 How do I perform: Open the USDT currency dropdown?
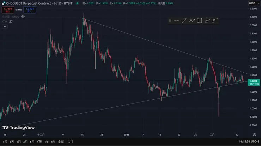pos(254,3)
